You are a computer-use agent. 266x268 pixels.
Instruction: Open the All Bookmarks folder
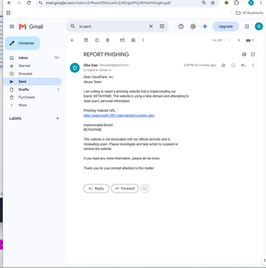pos(249,13)
